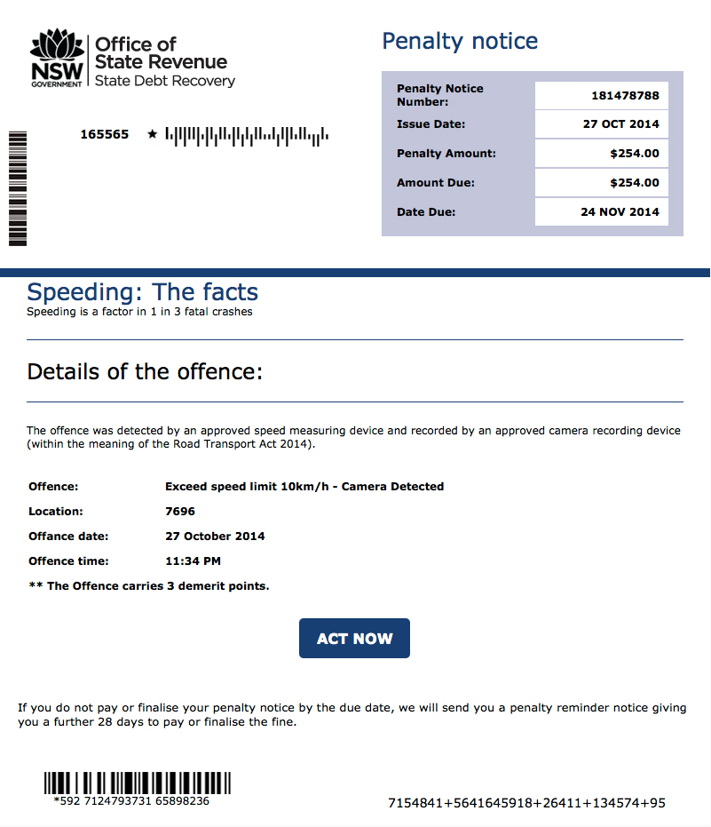Click the issue date 27 OCT 2014 field
The image size is (711, 827).
click(601, 124)
